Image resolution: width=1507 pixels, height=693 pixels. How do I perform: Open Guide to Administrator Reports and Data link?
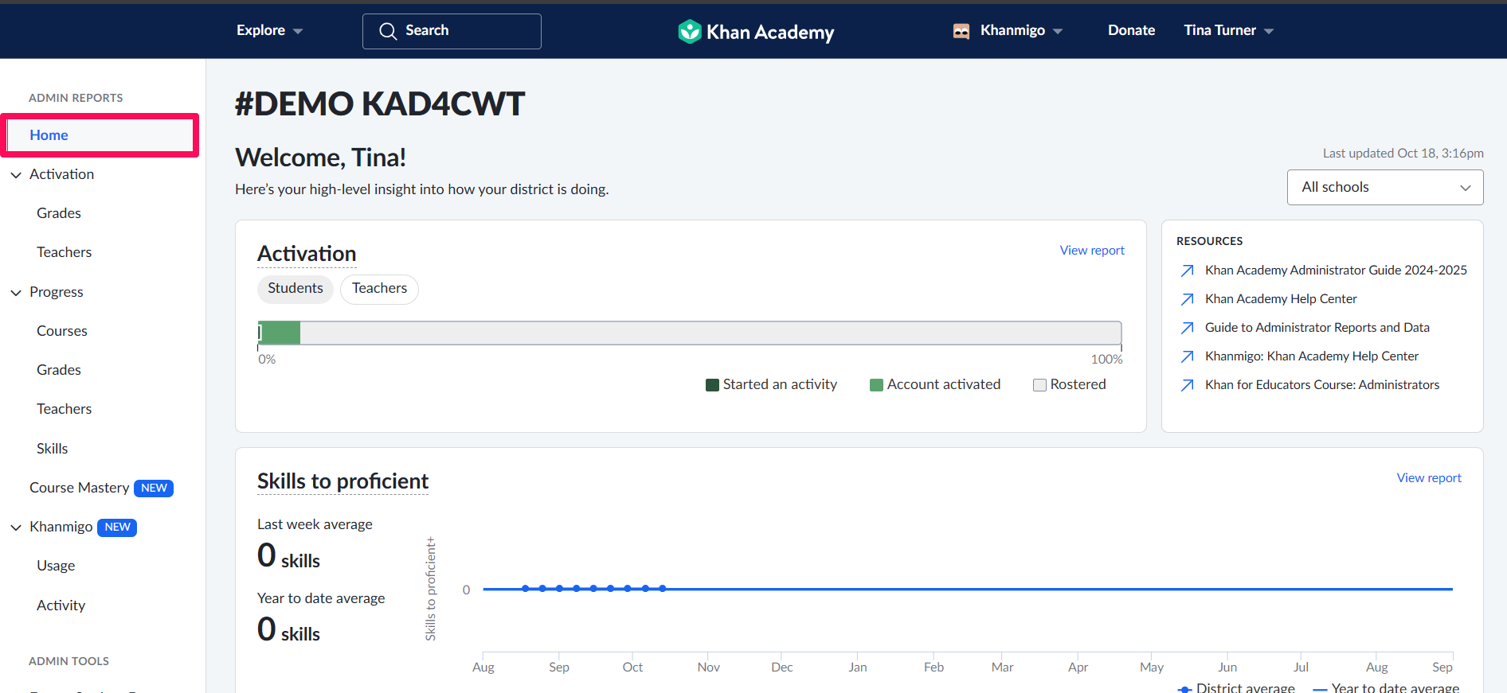tap(1317, 328)
